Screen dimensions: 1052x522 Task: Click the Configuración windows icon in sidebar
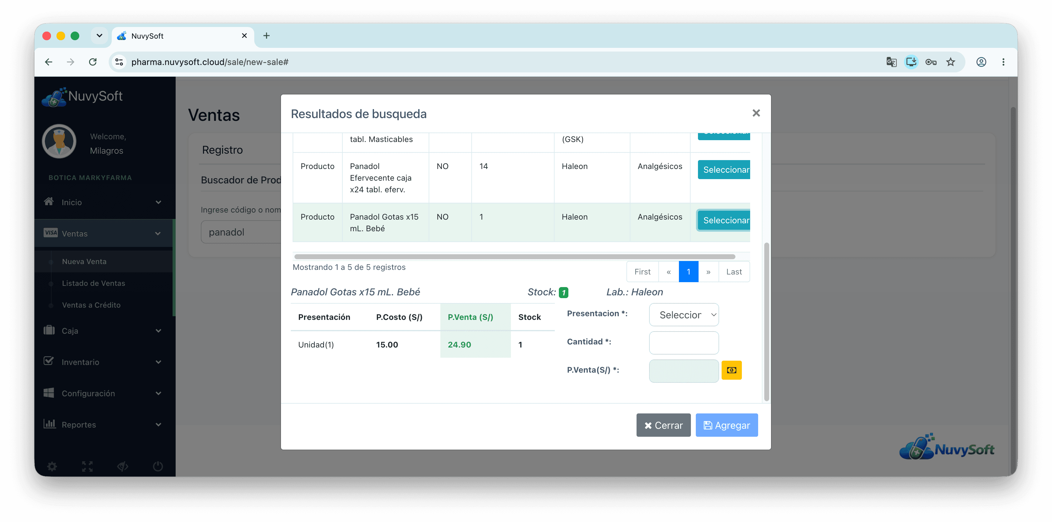[49, 393]
